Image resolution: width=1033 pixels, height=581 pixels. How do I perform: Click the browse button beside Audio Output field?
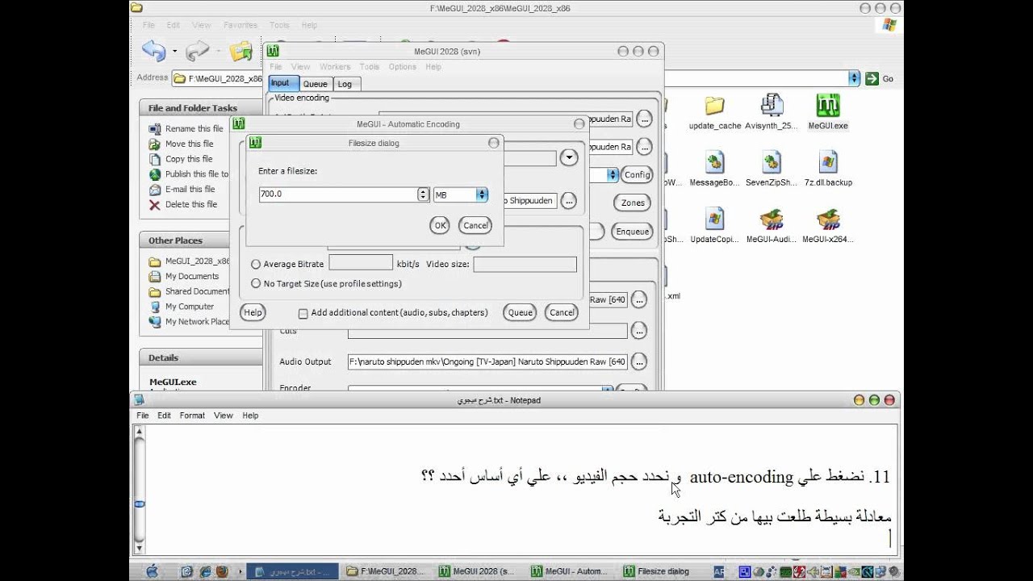tap(639, 362)
